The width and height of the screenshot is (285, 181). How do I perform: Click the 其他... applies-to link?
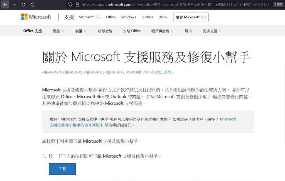coord(168,72)
